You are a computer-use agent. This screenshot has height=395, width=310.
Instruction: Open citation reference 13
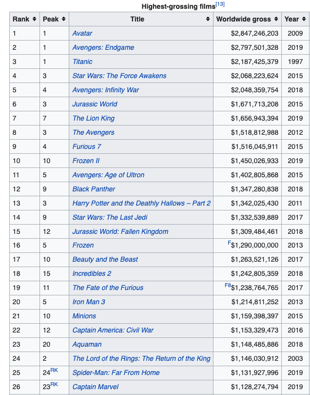click(x=220, y=5)
